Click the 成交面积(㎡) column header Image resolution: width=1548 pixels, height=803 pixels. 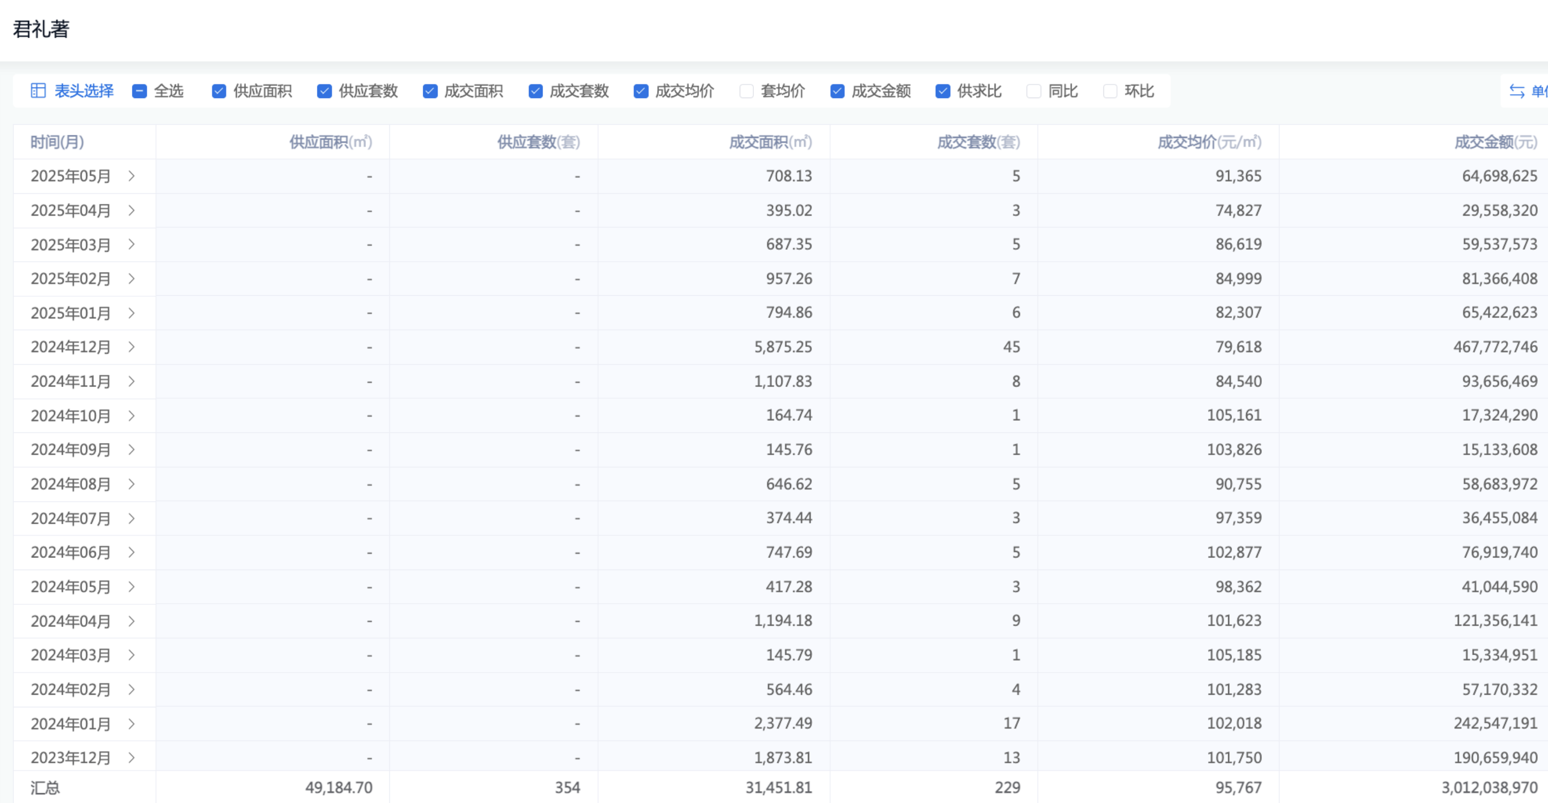[x=770, y=143]
